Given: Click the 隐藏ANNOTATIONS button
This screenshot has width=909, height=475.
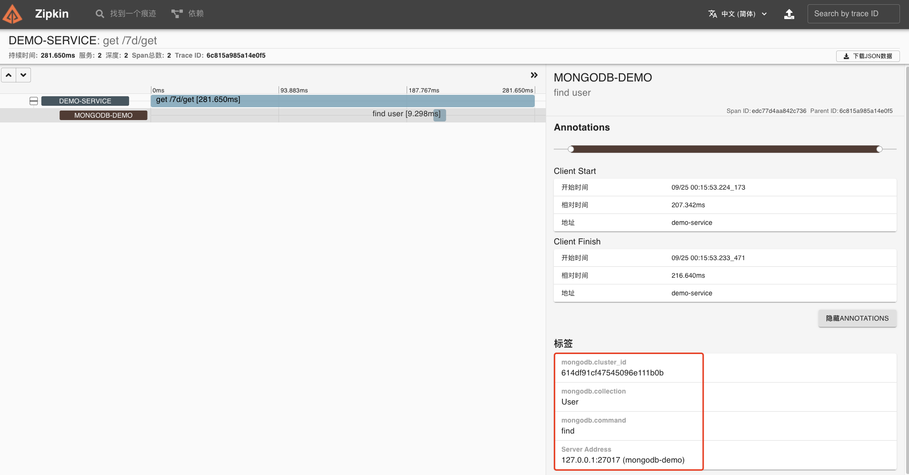Looking at the screenshot, I should [857, 318].
